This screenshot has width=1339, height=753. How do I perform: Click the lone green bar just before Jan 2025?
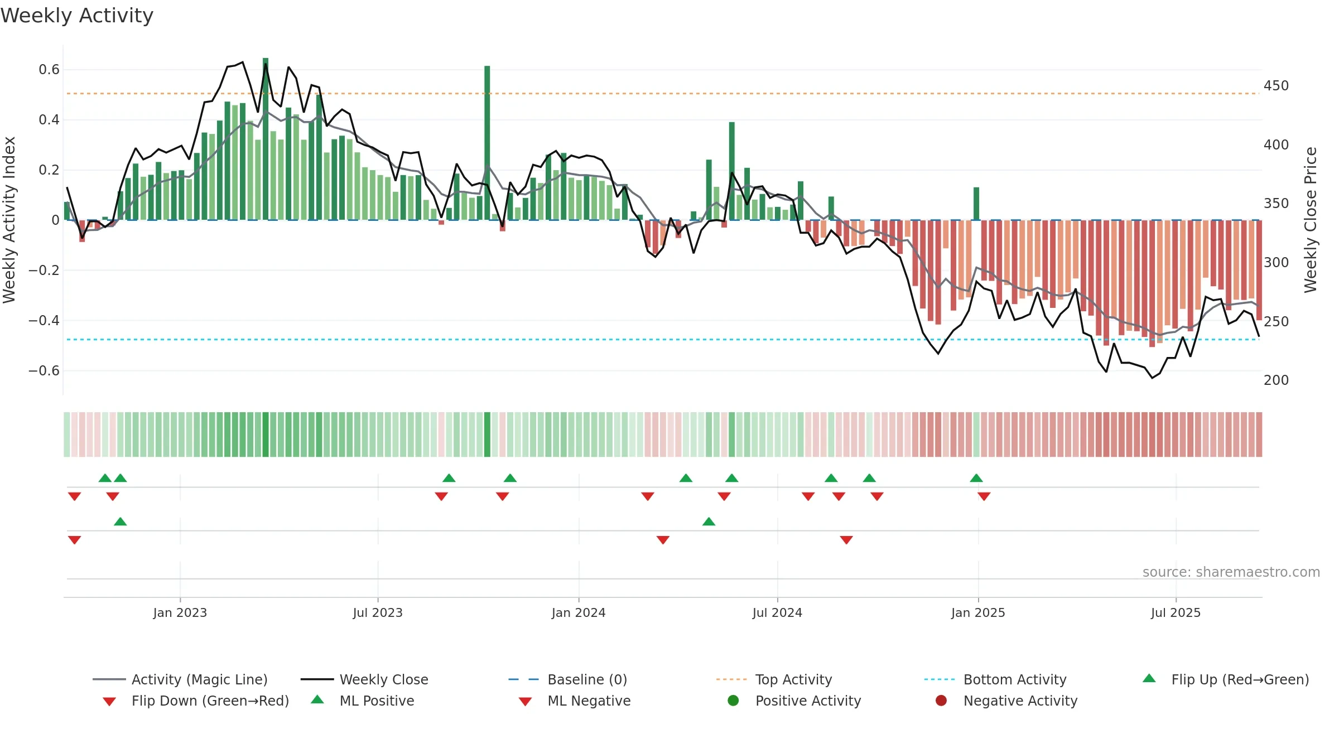click(x=976, y=204)
